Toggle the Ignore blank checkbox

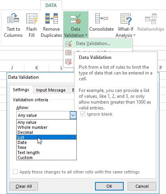[83, 114]
